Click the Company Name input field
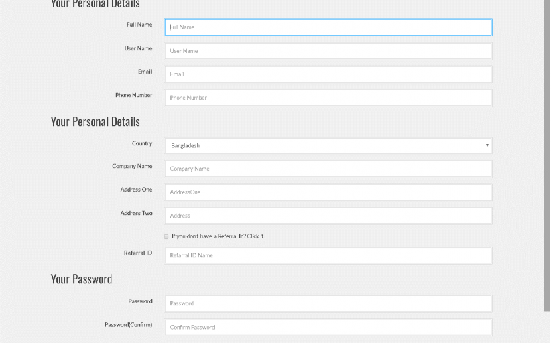Image resolution: width=551 pixels, height=343 pixels. (x=328, y=169)
